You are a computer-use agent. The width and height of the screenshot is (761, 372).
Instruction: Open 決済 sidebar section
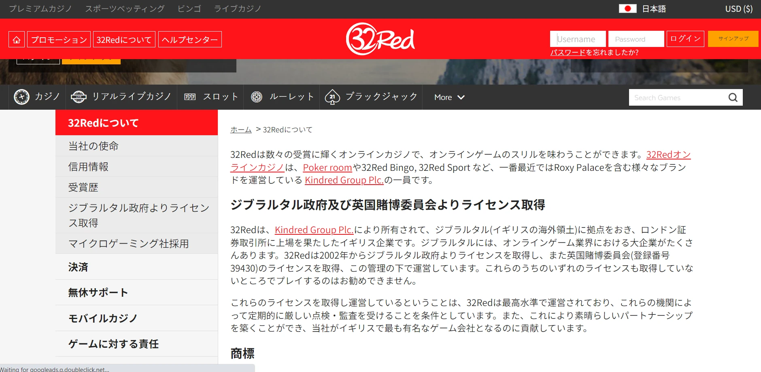point(137,267)
